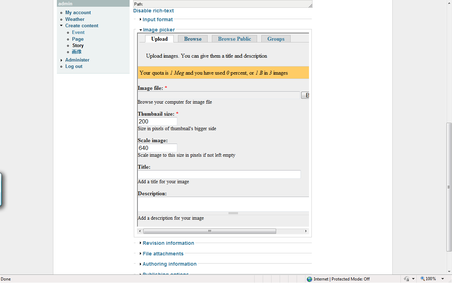Click the zoom magnifier icon in status bar
452x283 pixels.
tap(422, 278)
